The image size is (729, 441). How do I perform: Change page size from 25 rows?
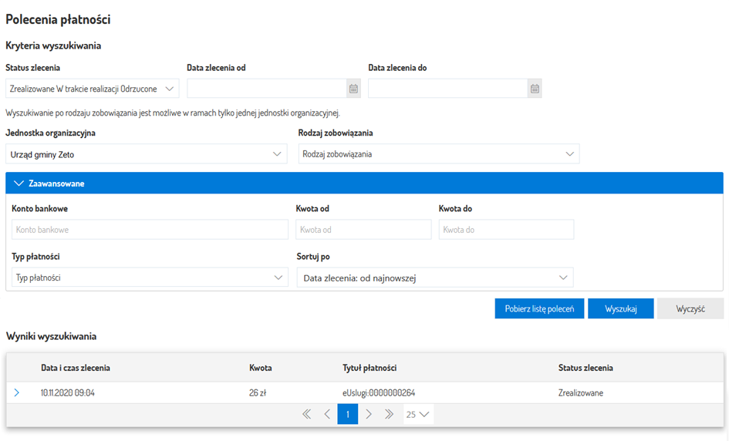point(419,415)
